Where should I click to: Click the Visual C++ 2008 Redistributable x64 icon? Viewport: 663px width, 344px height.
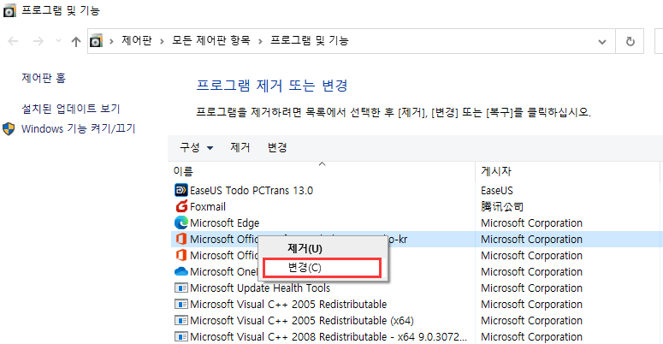click(x=181, y=337)
